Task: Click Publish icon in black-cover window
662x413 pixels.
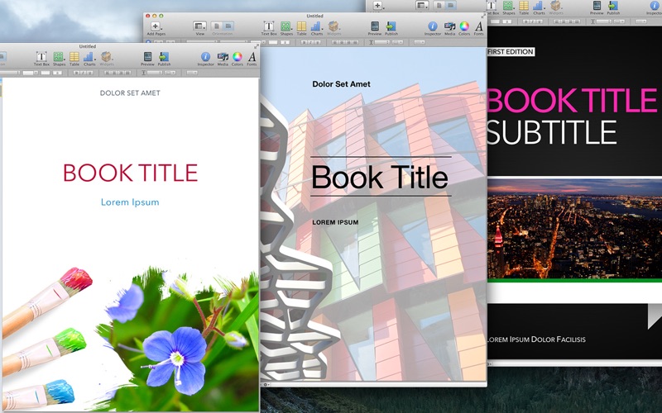Action: point(613,7)
